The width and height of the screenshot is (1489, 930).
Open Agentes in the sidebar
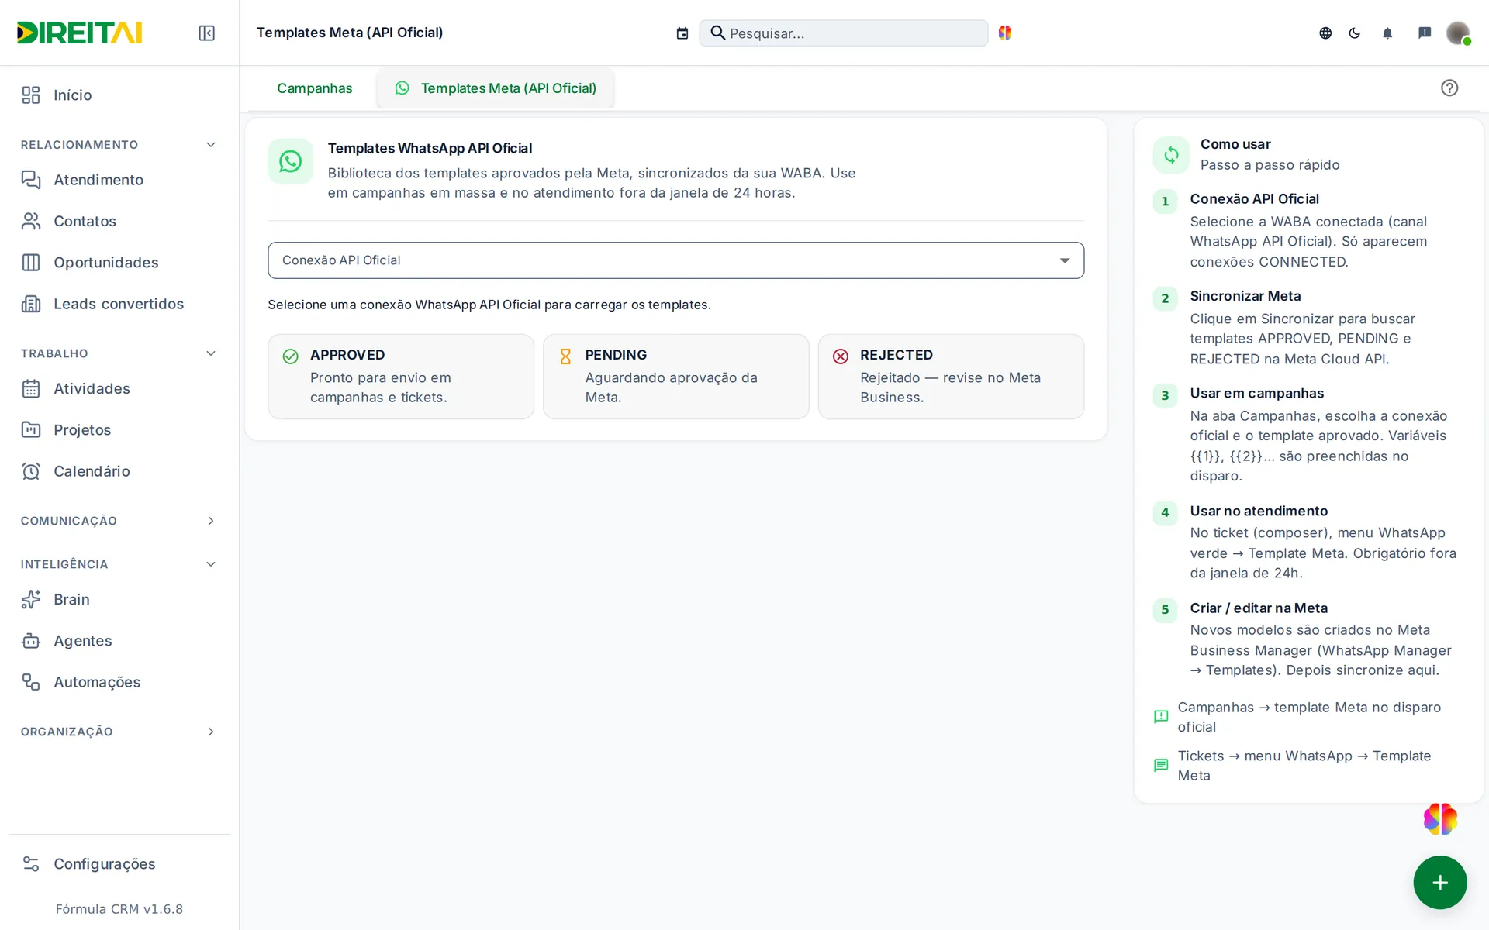[x=119, y=640]
